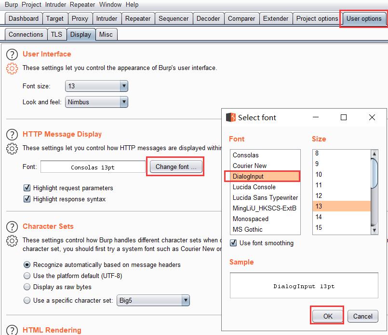
Task: Open the Help menu
Action: point(132,4)
